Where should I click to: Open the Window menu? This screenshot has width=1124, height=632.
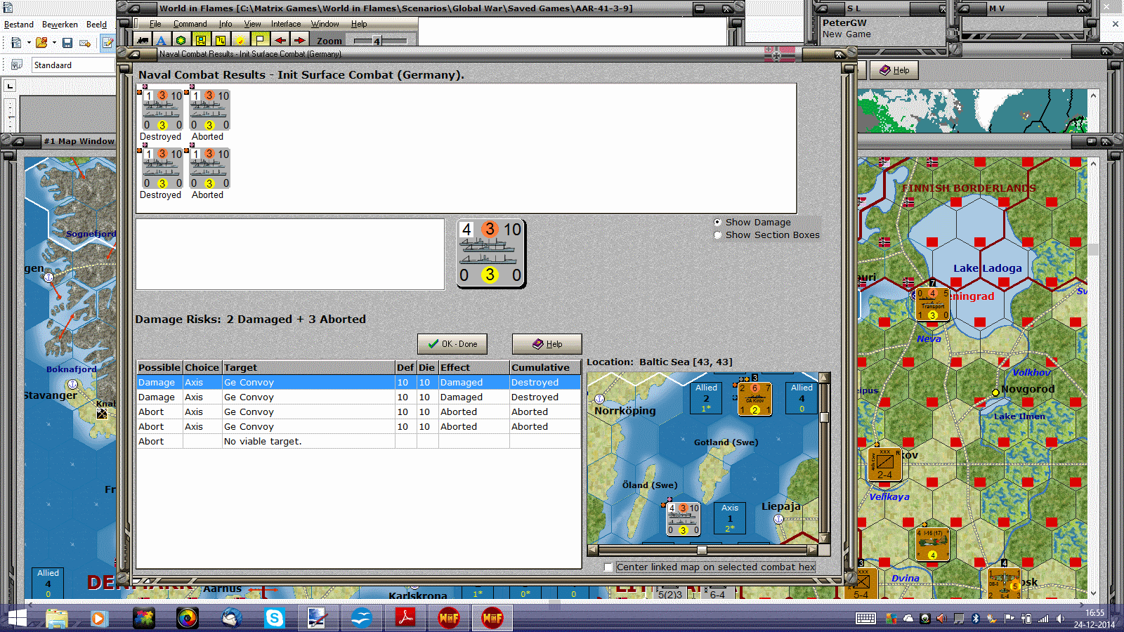click(x=325, y=24)
